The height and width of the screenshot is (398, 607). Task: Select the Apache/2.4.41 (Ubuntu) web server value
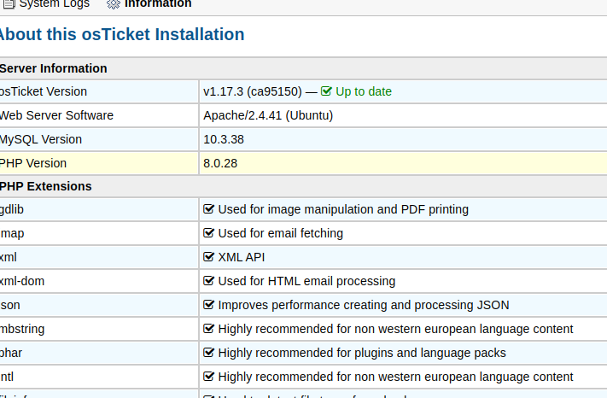(268, 115)
